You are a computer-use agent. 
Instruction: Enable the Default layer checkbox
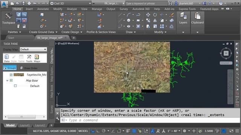[x=15, y=86]
